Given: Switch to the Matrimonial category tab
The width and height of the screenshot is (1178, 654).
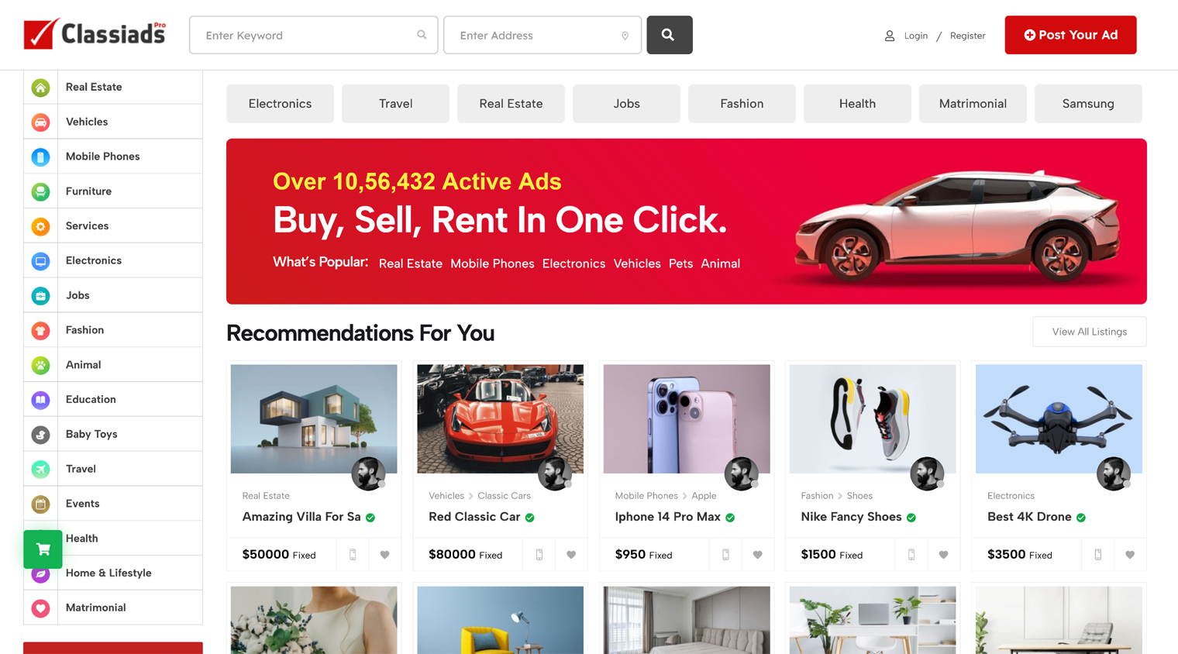Looking at the screenshot, I should click(x=973, y=104).
